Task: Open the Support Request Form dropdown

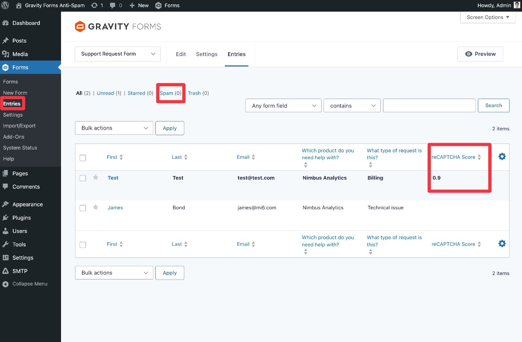Action: click(117, 54)
